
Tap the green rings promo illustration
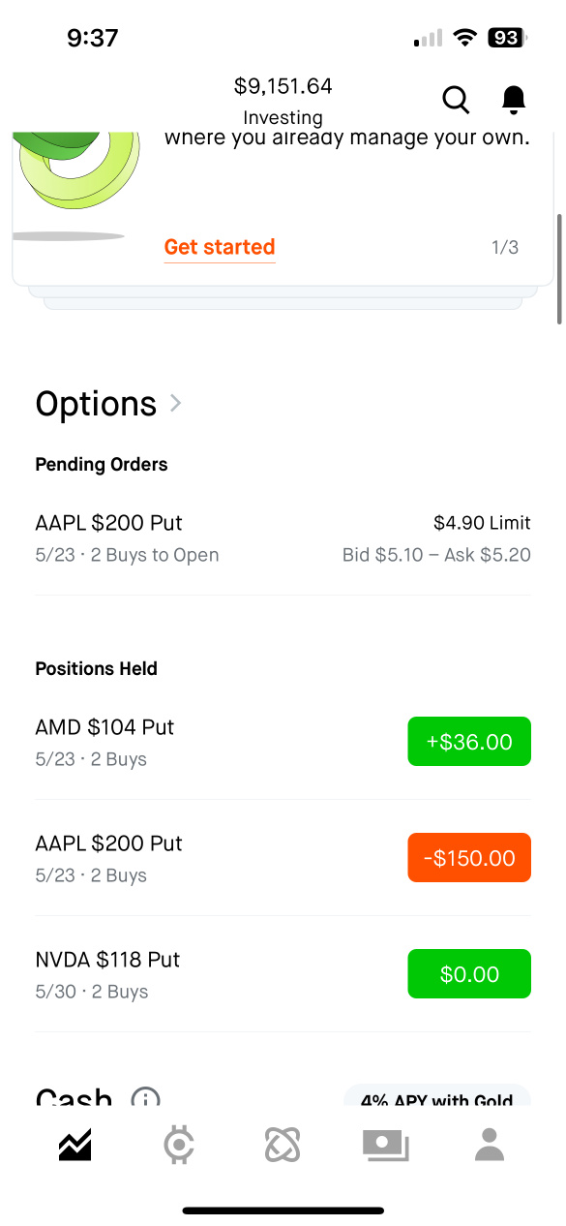click(x=77, y=171)
